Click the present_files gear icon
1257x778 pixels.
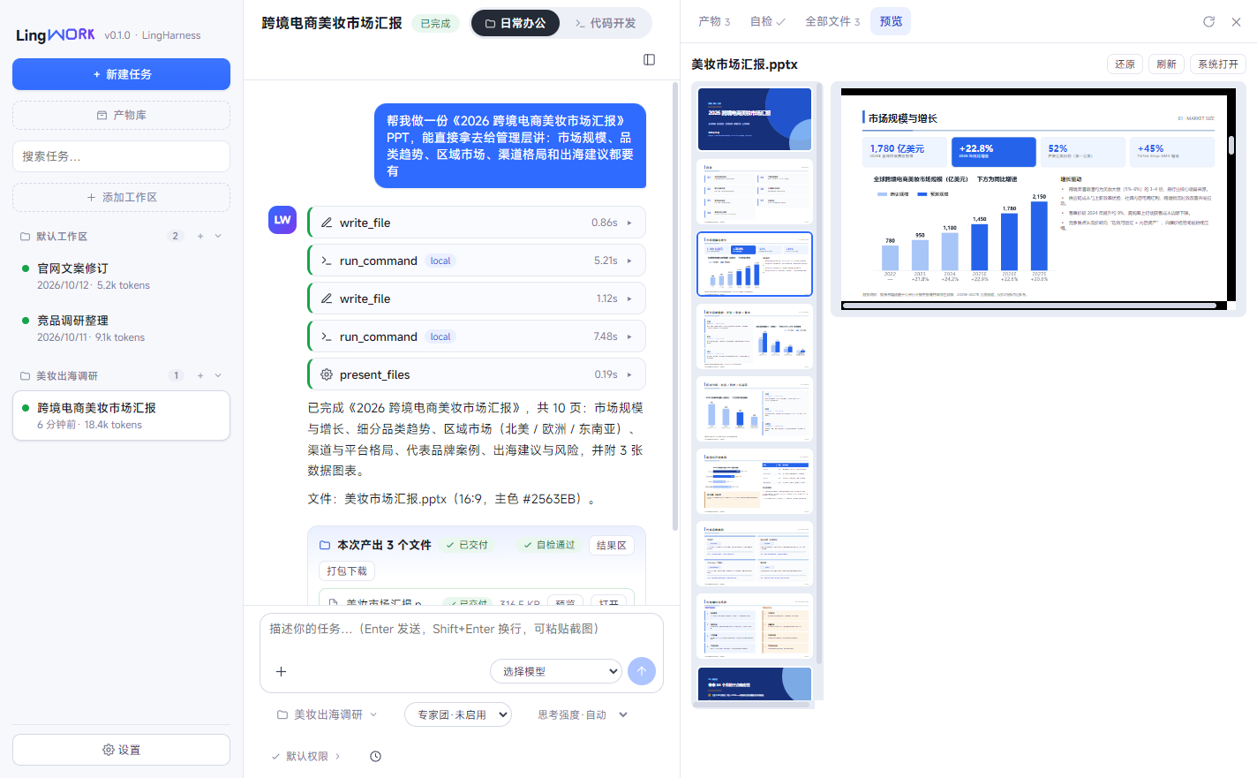point(327,374)
